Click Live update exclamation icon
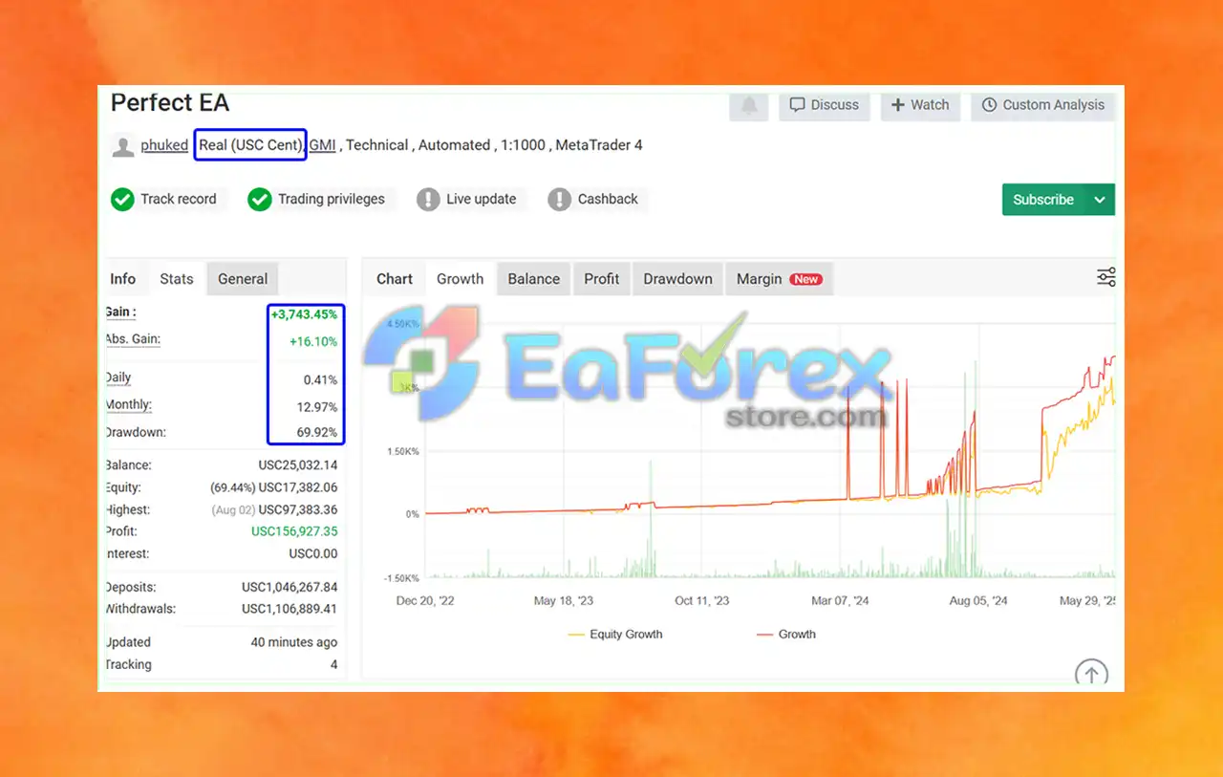 click(x=428, y=199)
